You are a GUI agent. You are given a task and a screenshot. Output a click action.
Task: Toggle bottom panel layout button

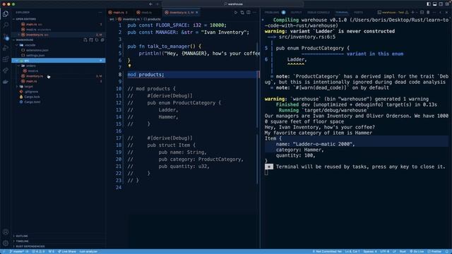(435, 4)
